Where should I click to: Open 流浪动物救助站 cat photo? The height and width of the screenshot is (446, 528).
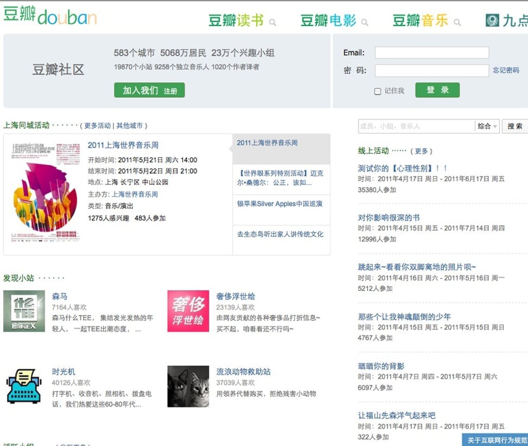click(188, 386)
